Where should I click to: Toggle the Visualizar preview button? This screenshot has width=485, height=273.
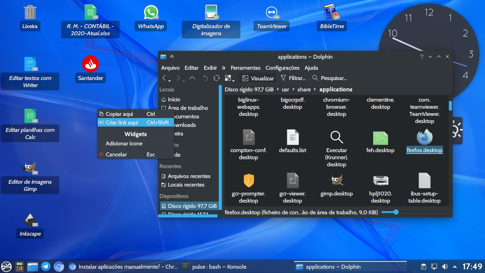tap(258, 78)
